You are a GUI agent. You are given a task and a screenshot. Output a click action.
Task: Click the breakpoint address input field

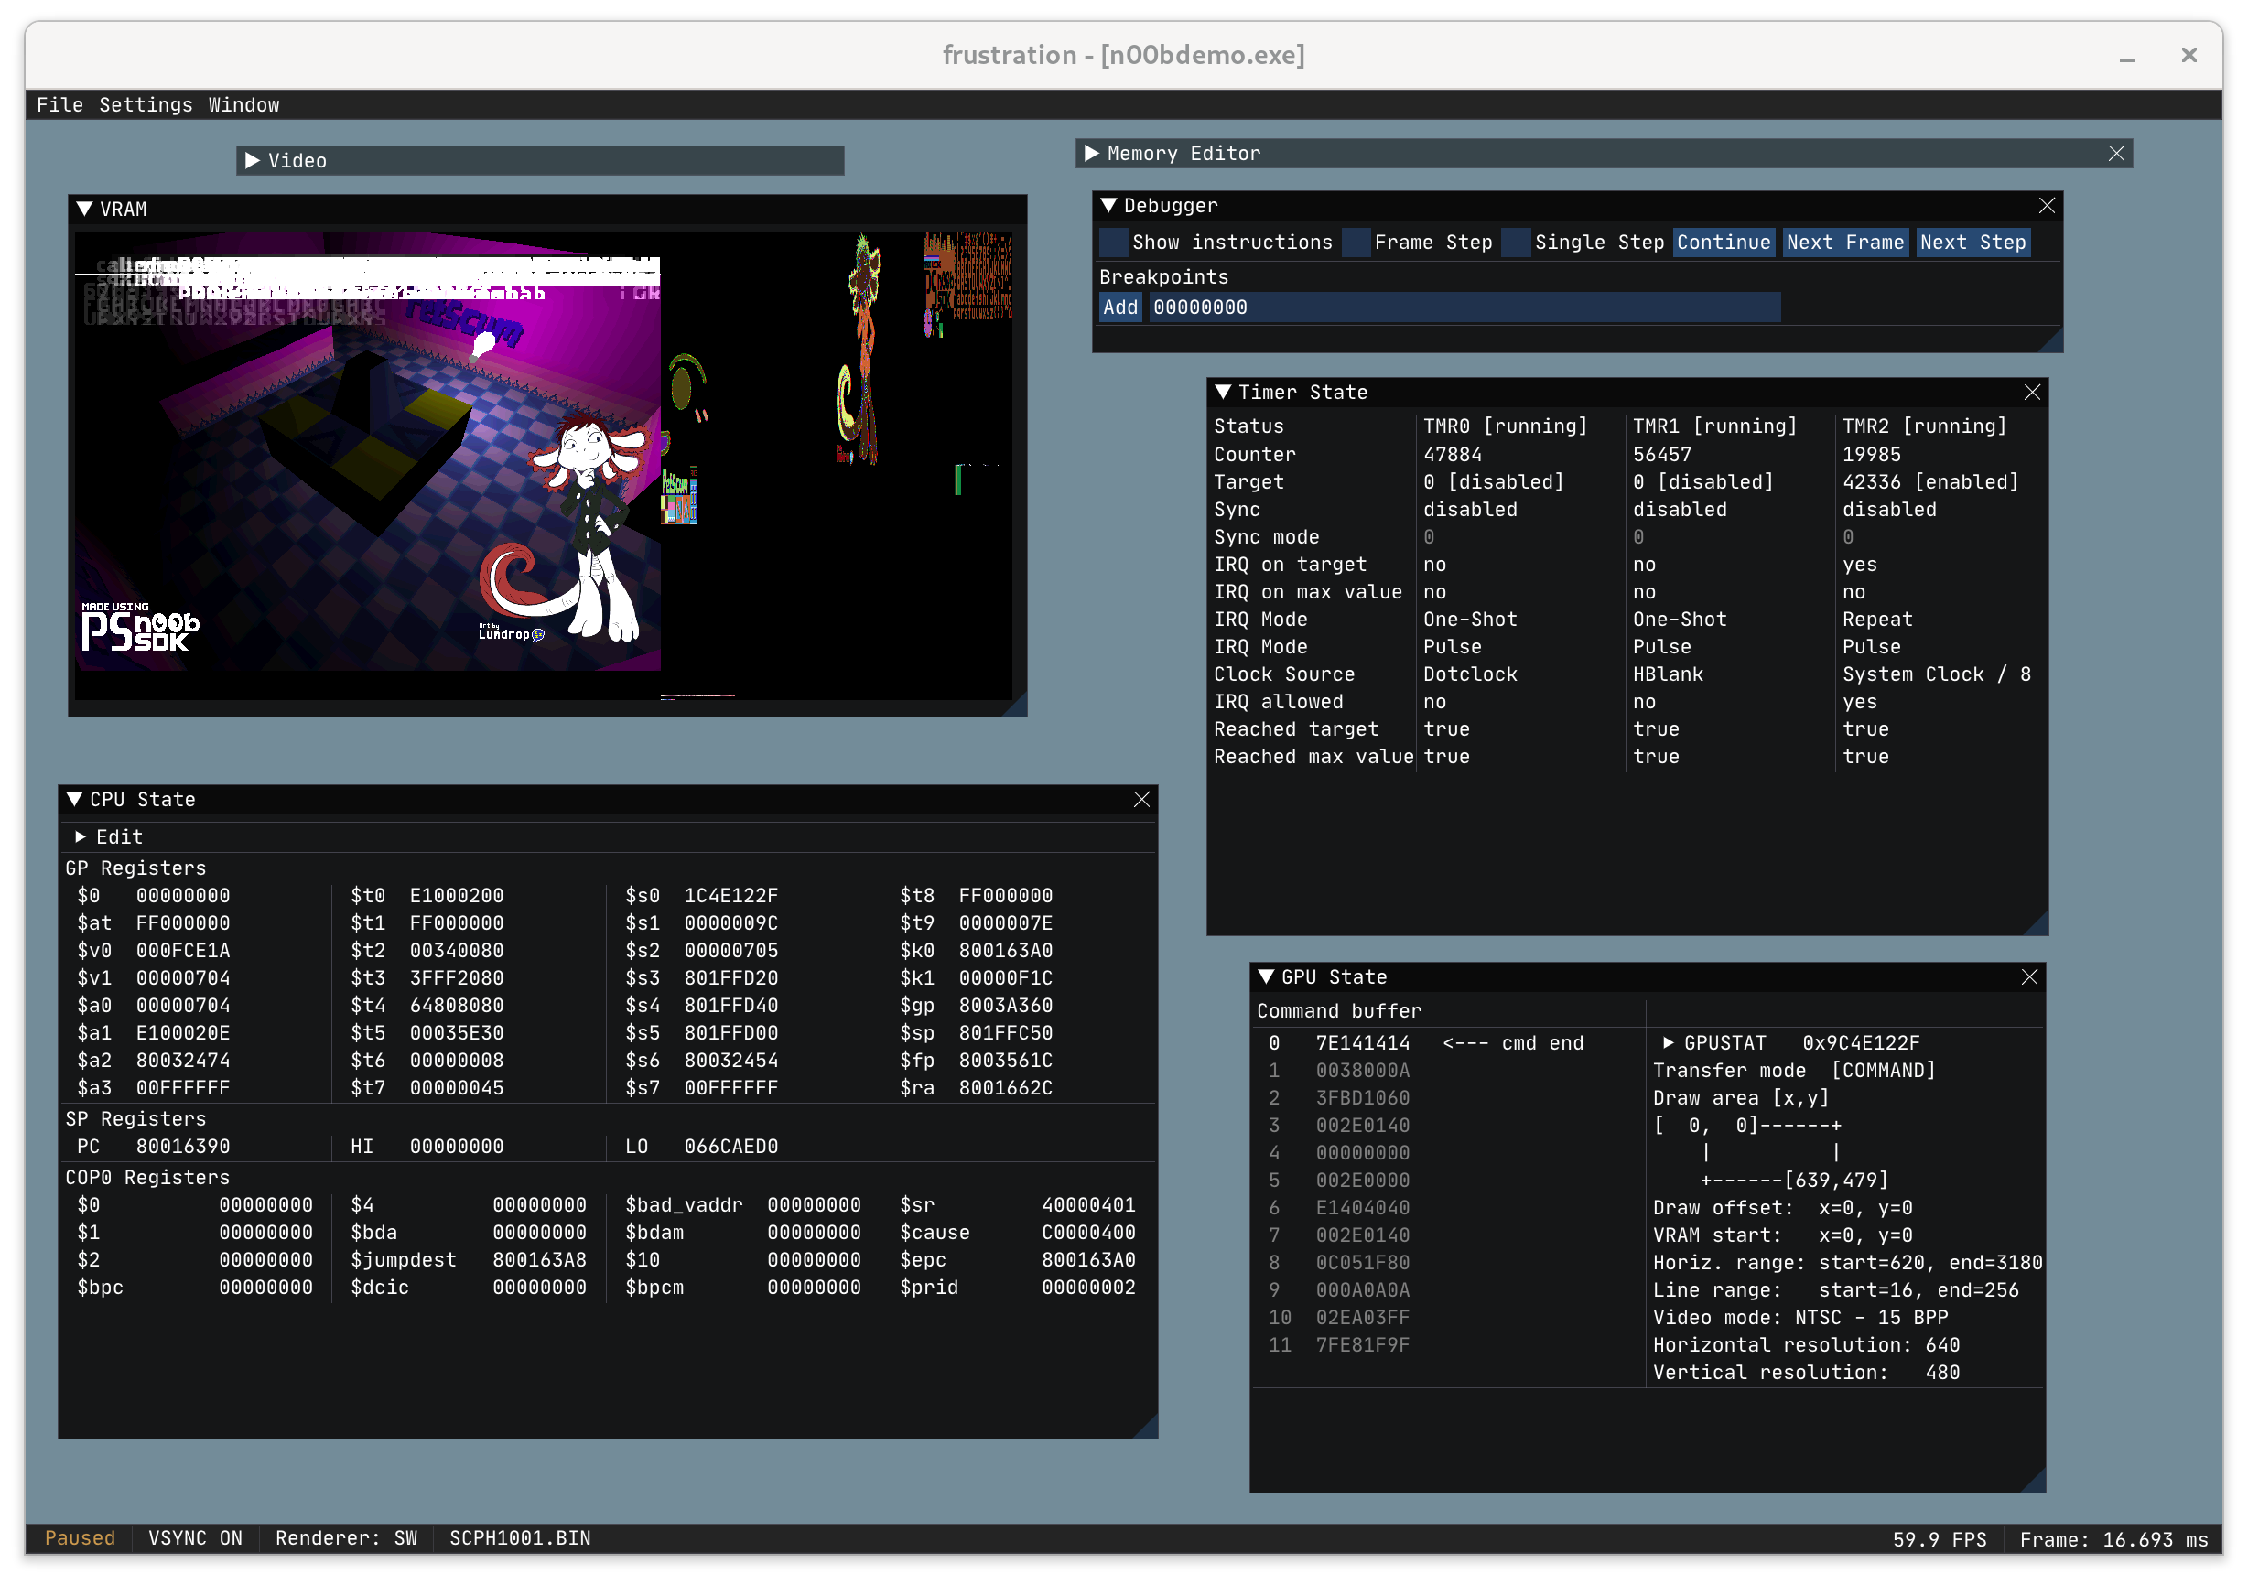pyautogui.click(x=1463, y=307)
